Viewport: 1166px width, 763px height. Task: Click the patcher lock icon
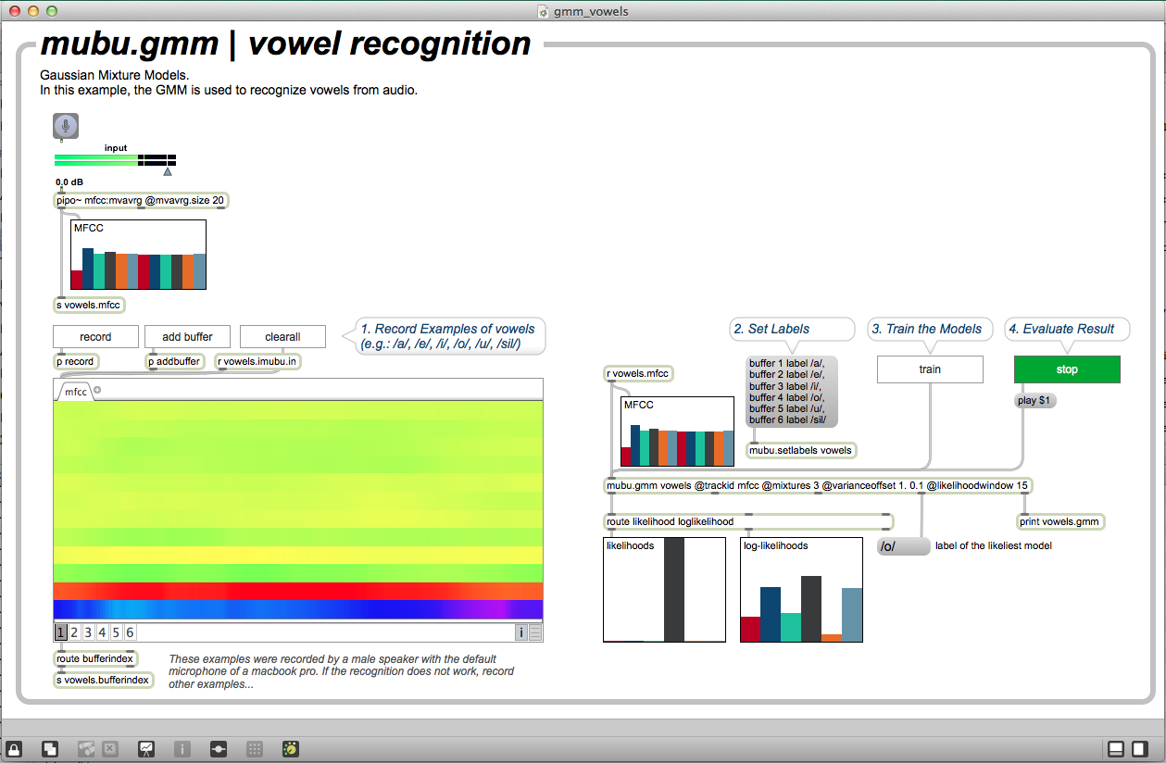[15, 748]
